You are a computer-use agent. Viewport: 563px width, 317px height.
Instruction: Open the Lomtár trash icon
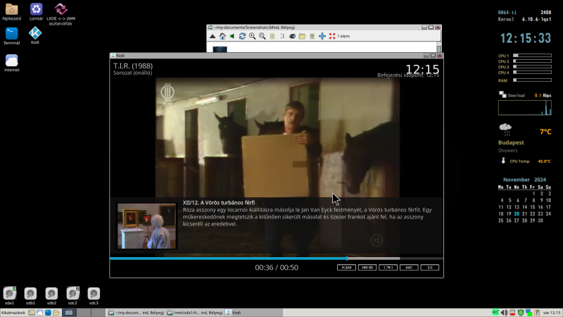point(36,11)
